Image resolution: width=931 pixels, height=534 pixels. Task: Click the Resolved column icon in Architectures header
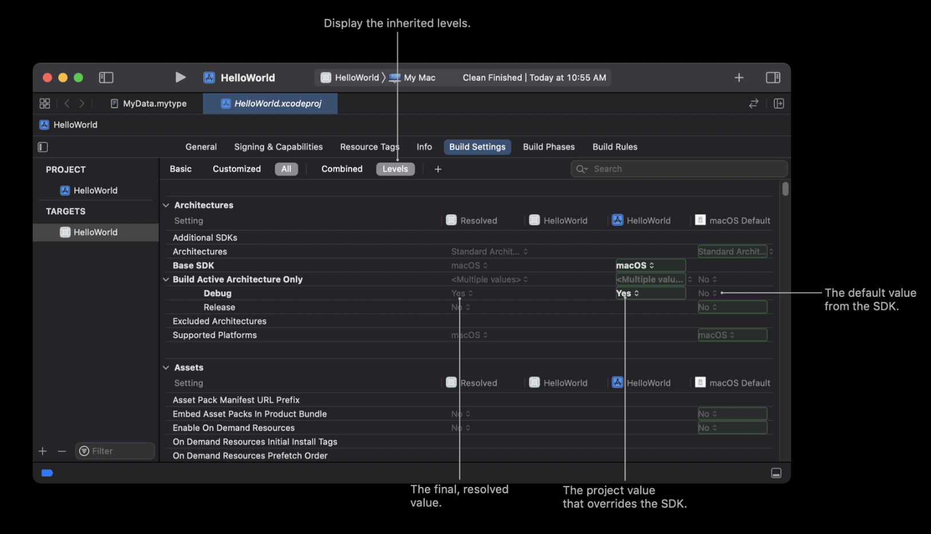[451, 220]
